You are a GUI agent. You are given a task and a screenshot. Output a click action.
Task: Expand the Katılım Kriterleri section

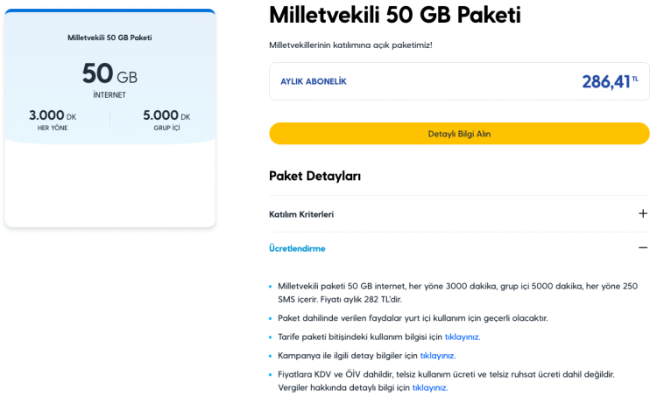(301, 214)
